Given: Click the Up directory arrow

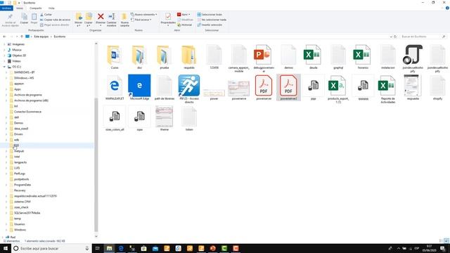Looking at the screenshot, I should click(22, 37).
